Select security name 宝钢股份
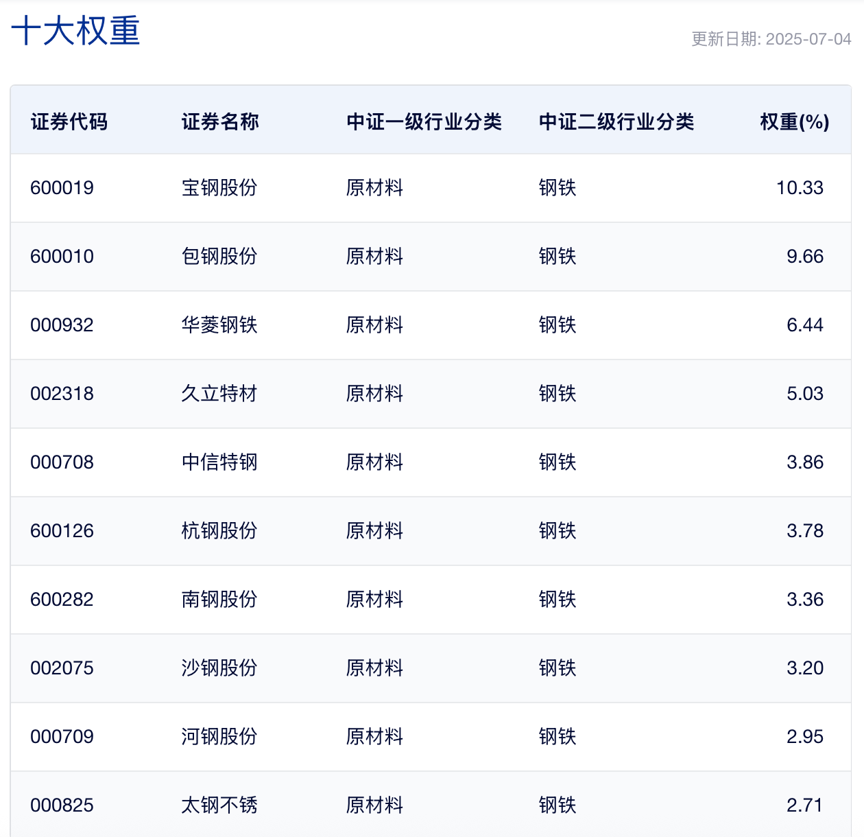864x837 pixels. pos(219,188)
